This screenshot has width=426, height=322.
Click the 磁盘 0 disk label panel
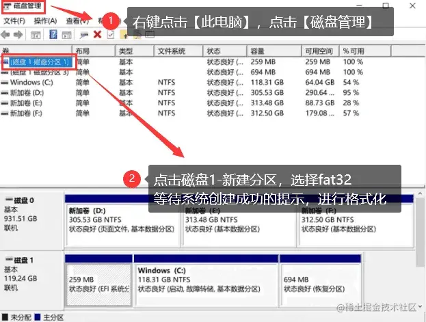[31, 221]
